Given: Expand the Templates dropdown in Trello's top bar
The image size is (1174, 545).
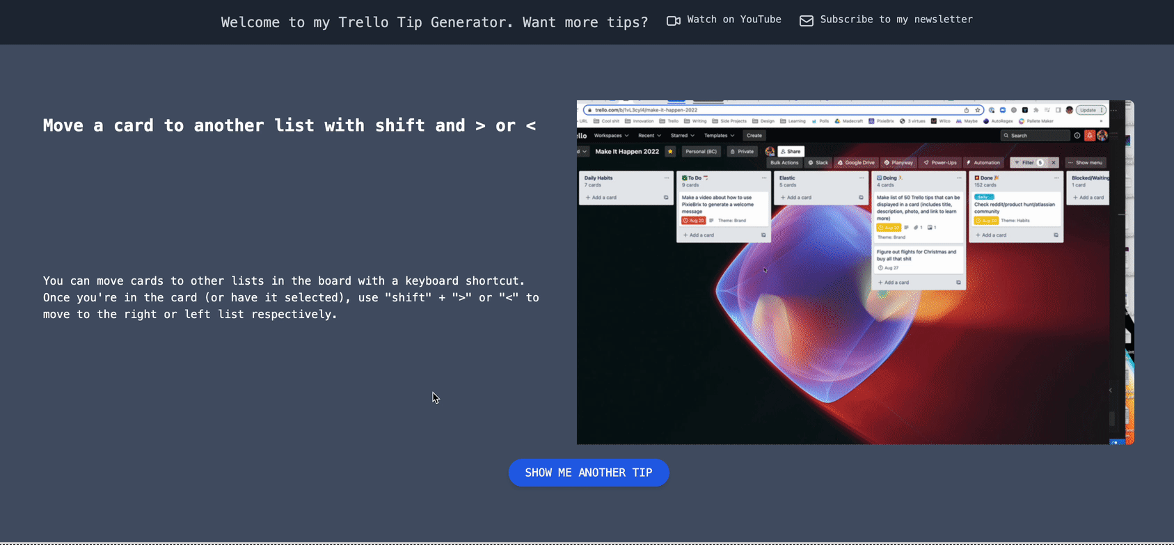Looking at the screenshot, I should [719, 136].
